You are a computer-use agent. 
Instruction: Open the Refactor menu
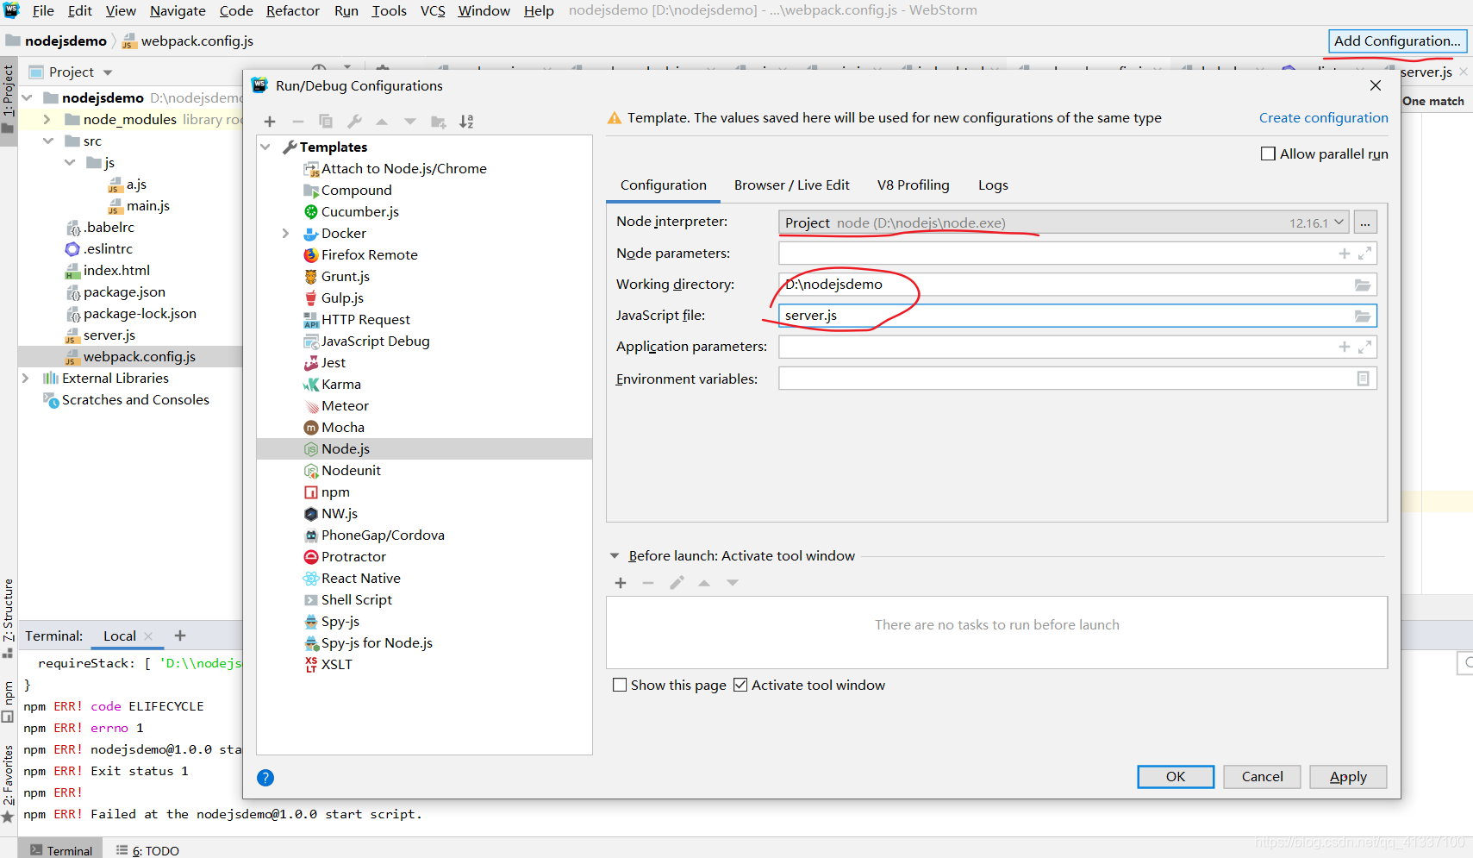coord(293,11)
